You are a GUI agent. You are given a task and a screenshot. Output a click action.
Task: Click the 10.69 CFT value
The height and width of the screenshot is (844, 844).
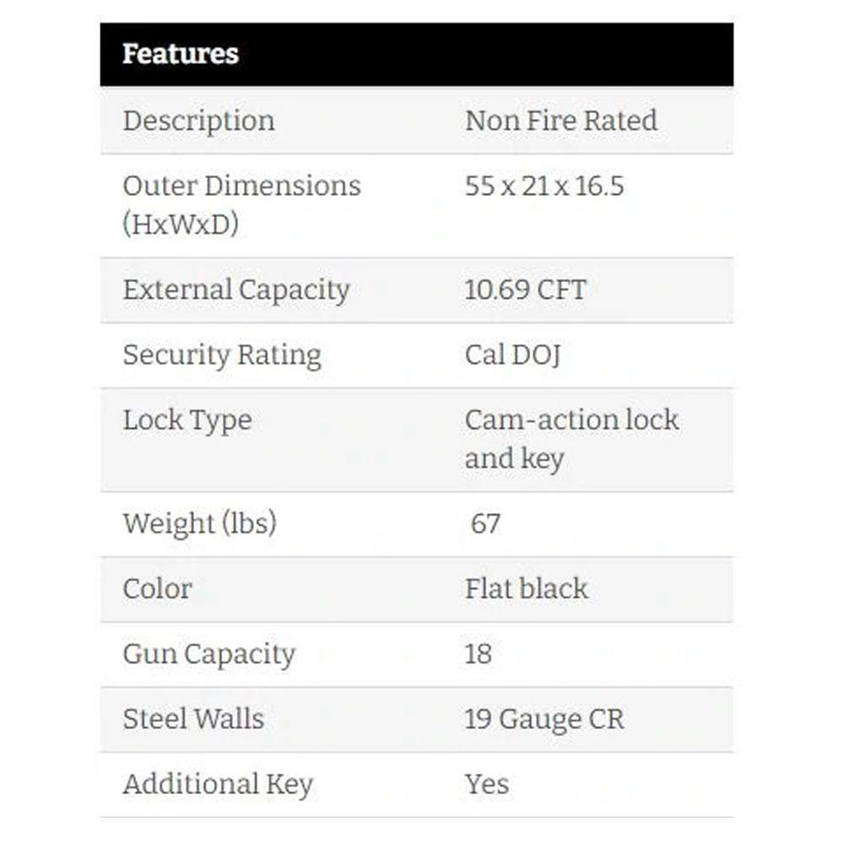pos(525,289)
